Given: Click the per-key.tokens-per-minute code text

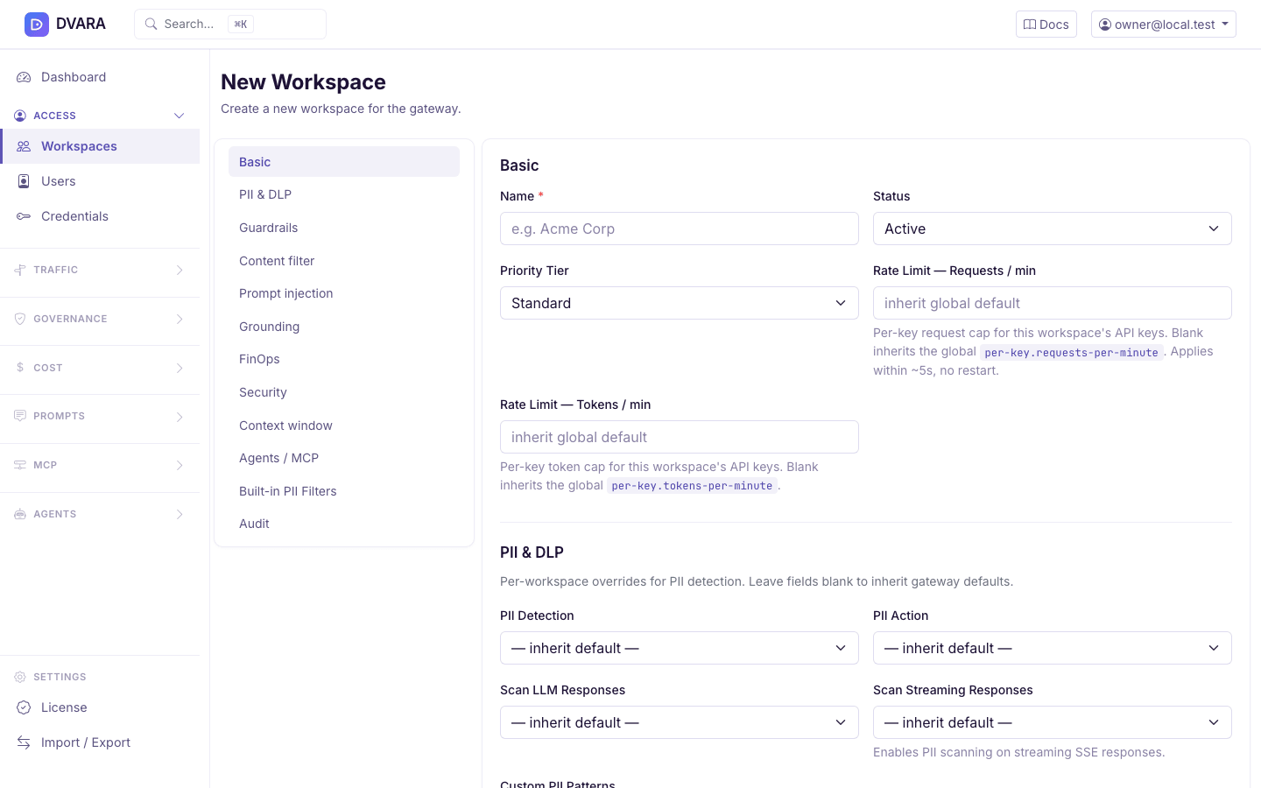Looking at the screenshot, I should 692,485.
